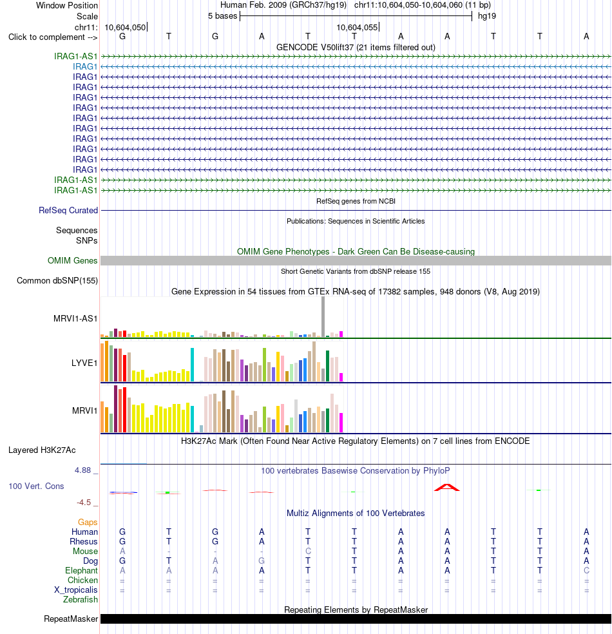Click the '100 Vert. Cons' label
Image resolution: width=612 pixels, height=634 pixels.
pos(36,486)
